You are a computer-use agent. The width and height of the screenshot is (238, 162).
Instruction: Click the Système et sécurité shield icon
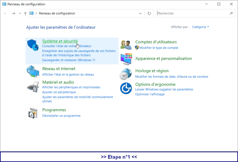point(33,45)
